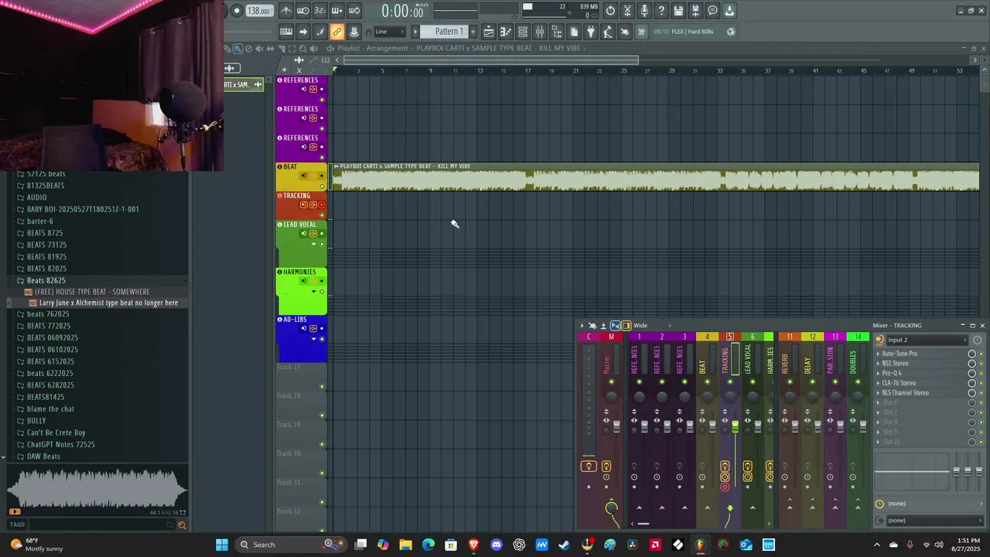Open the channel rack view button
Image resolution: width=990 pixels, height=557 pixels.
[523, 32]
